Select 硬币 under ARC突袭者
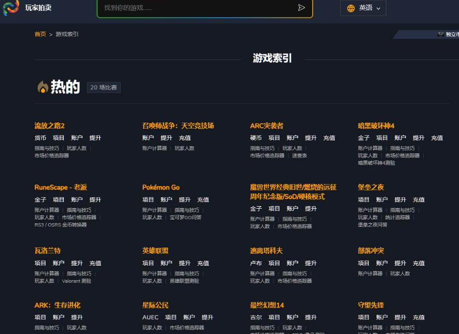The width and height of the screenshot is (459, 334). click(x=256, y=138)
